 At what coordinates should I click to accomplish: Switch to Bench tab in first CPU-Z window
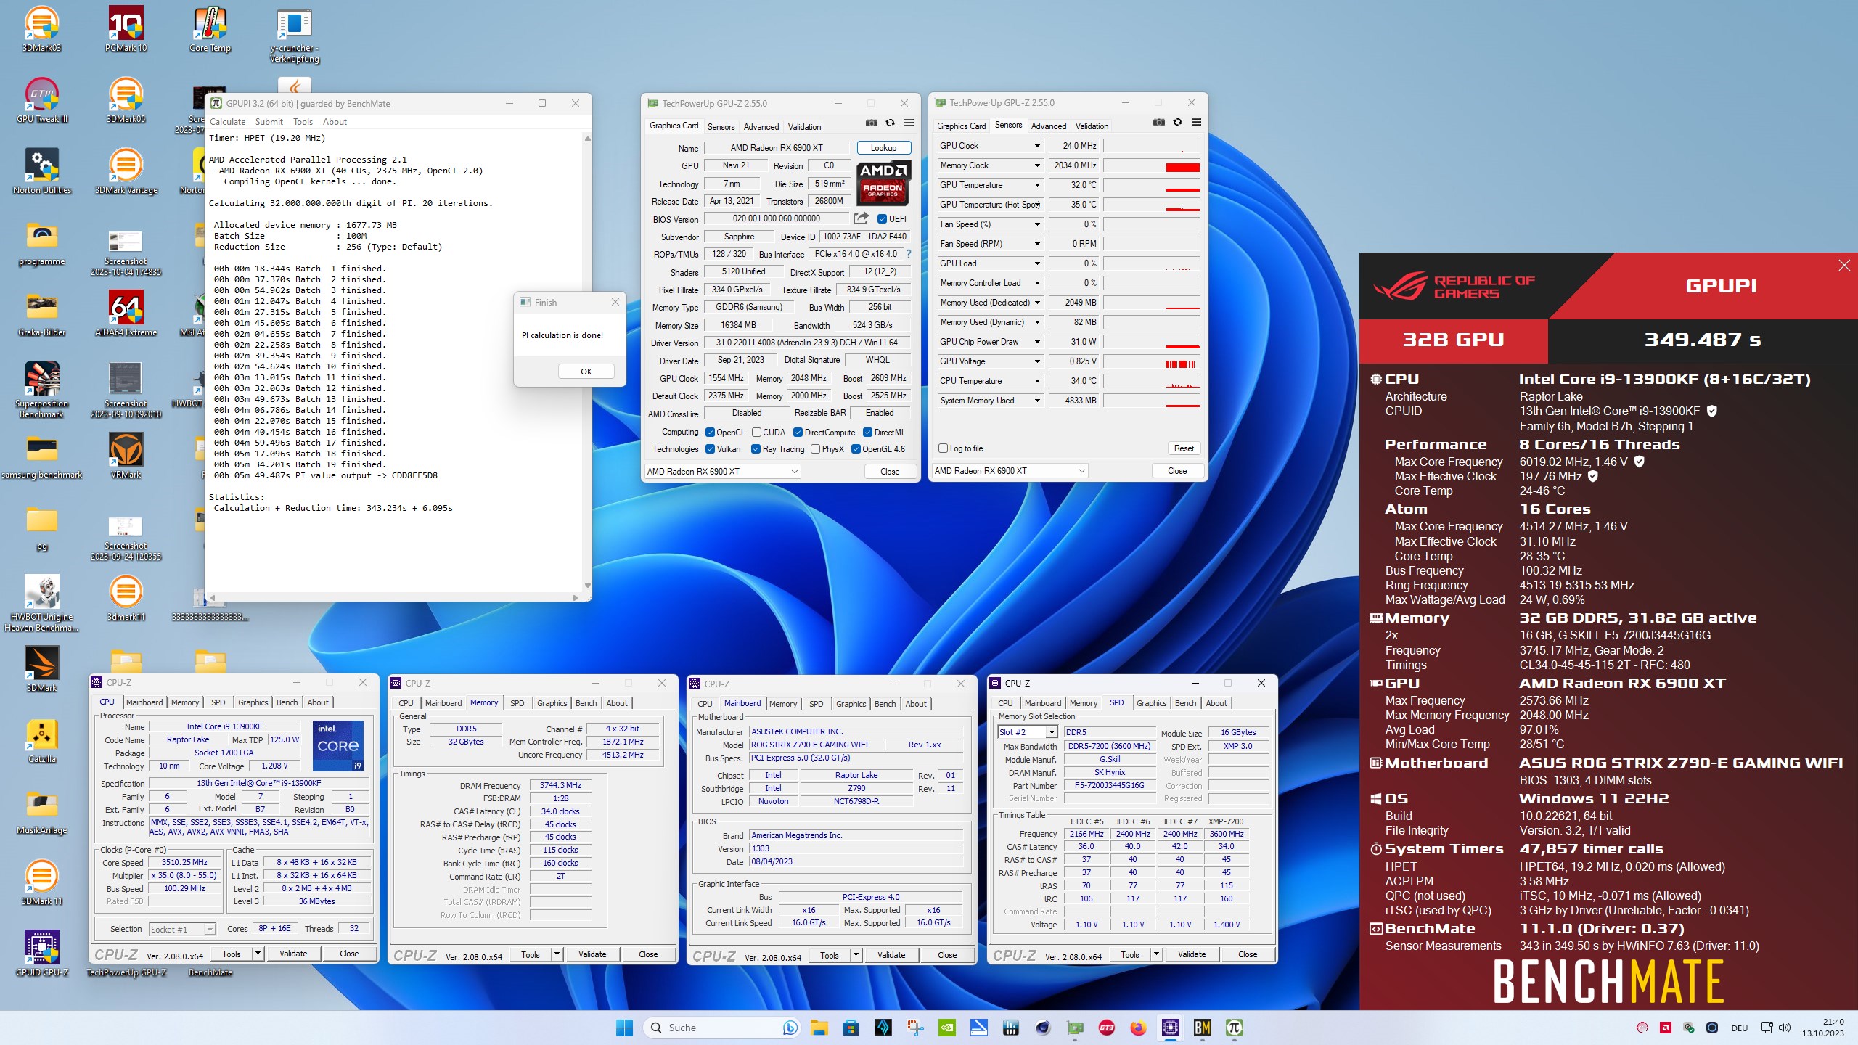click(x=287, y=702)
